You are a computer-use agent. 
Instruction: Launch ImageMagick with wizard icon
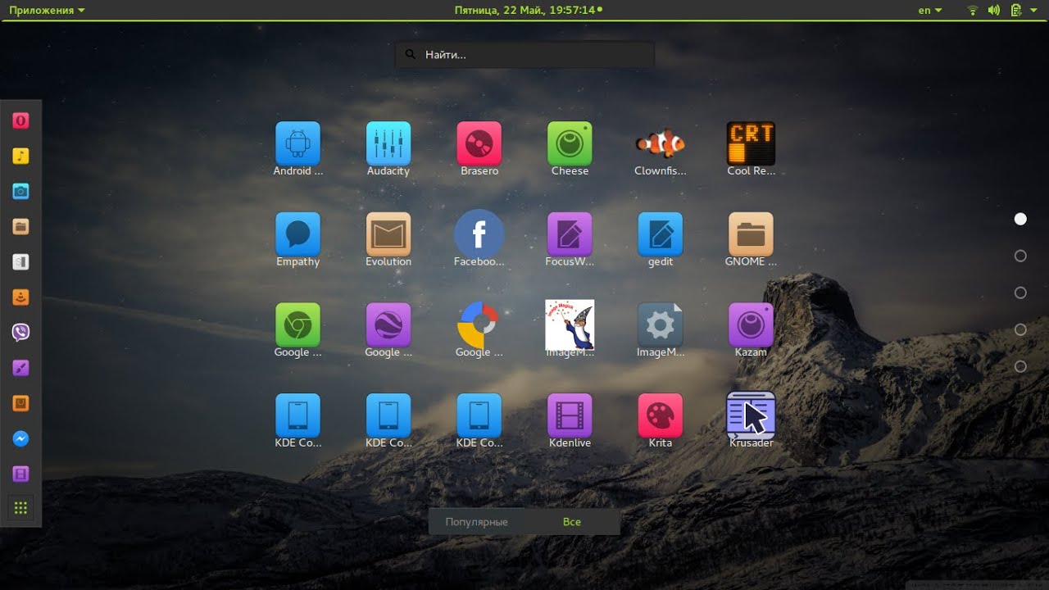[x=570, y=325]
